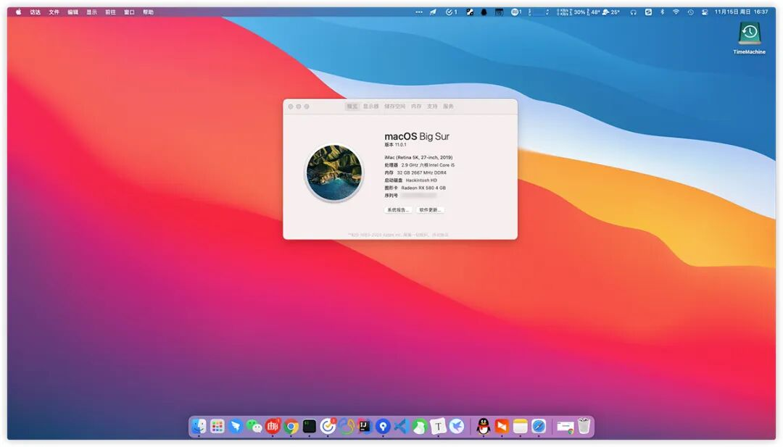The width and height of the screenshot is (783, 447).
Task: Click the paper plane icon in menu bar
Action: [x=433, y=12]
